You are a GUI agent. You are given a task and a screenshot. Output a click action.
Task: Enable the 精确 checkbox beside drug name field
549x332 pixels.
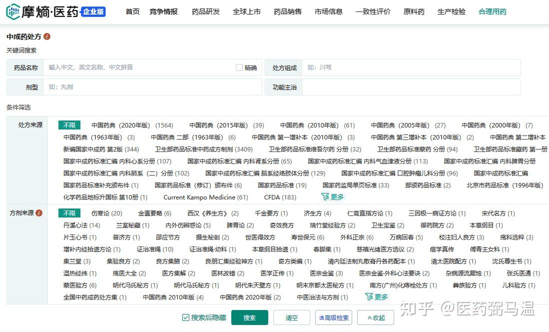point(239,67)
